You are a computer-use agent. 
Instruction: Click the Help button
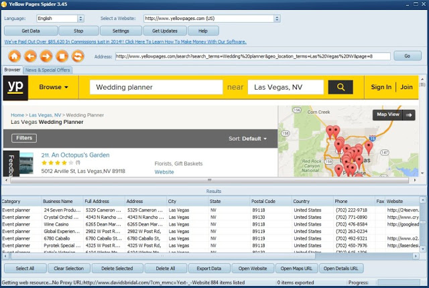pyautogui.click(x=203, y=31)
